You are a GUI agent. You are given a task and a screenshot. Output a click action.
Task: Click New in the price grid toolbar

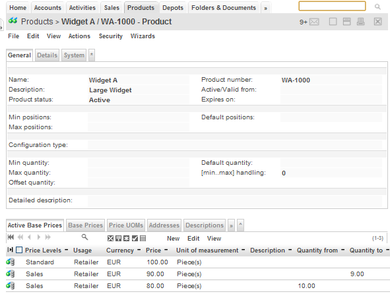174,239
